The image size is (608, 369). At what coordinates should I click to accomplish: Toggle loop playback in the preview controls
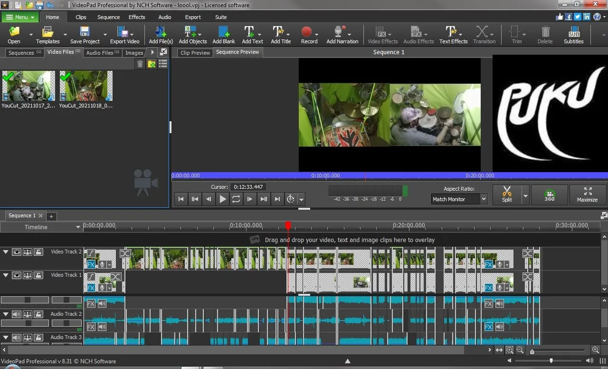click(236, 199)
